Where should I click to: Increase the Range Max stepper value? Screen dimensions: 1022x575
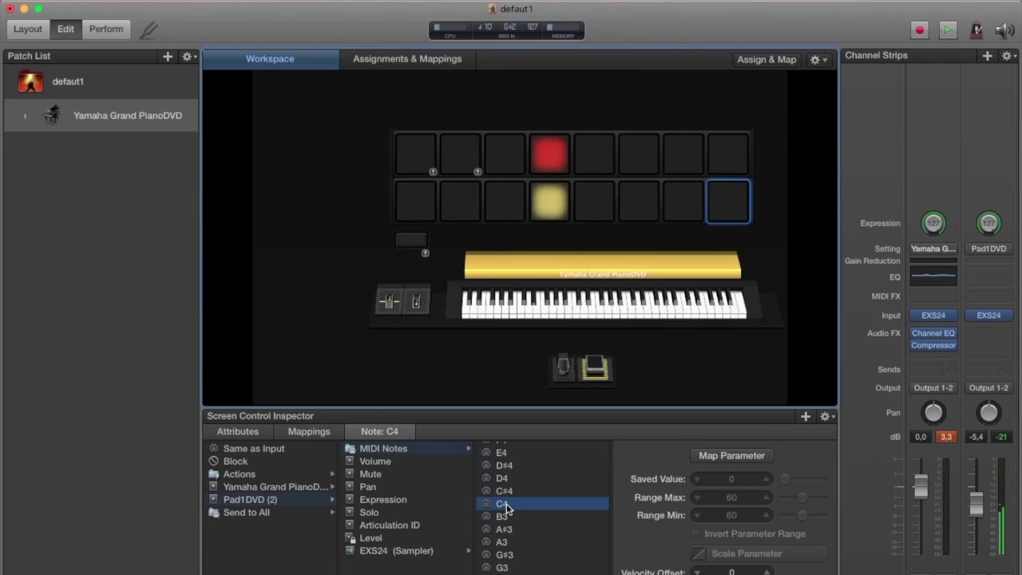point(766,497)
